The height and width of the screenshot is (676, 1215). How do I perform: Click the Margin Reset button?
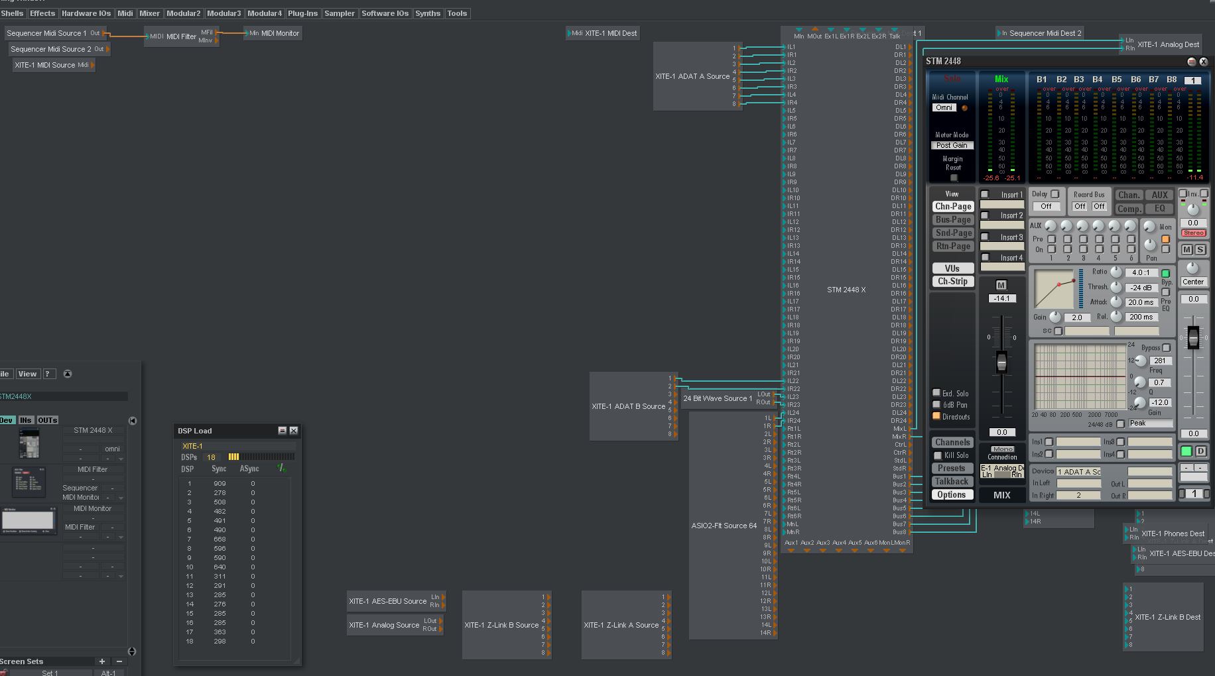[x=954, y=178]
